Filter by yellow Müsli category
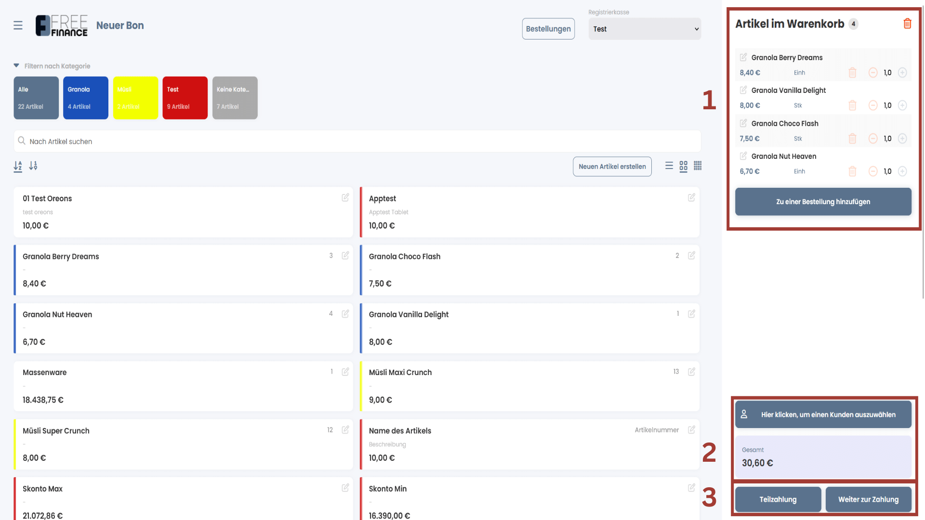Screen dimensions: 925x520 (135, 98)
